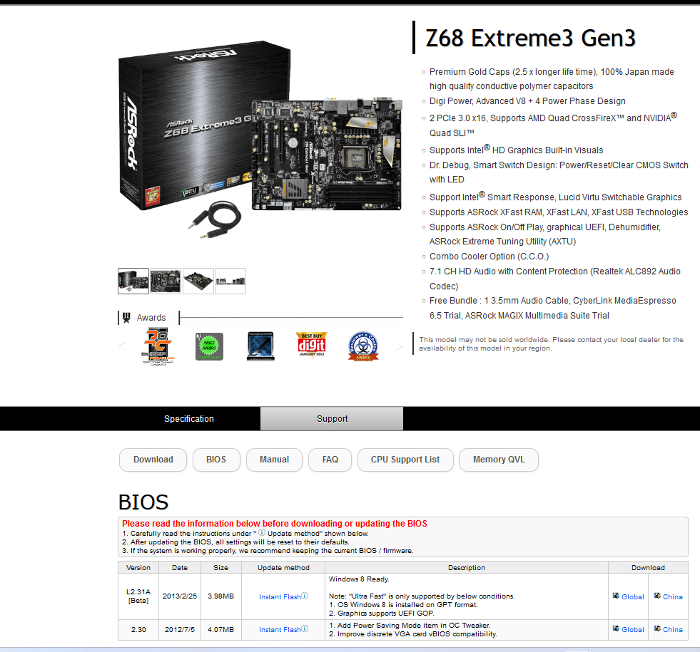Open the BIOS section button

216,460
